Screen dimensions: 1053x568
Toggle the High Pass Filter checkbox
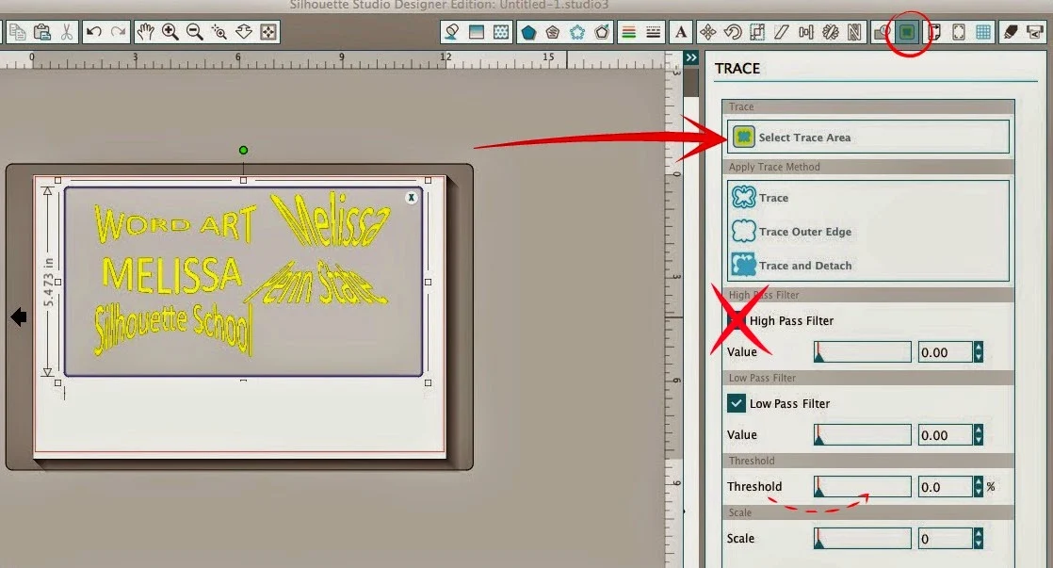click(736, 320)
